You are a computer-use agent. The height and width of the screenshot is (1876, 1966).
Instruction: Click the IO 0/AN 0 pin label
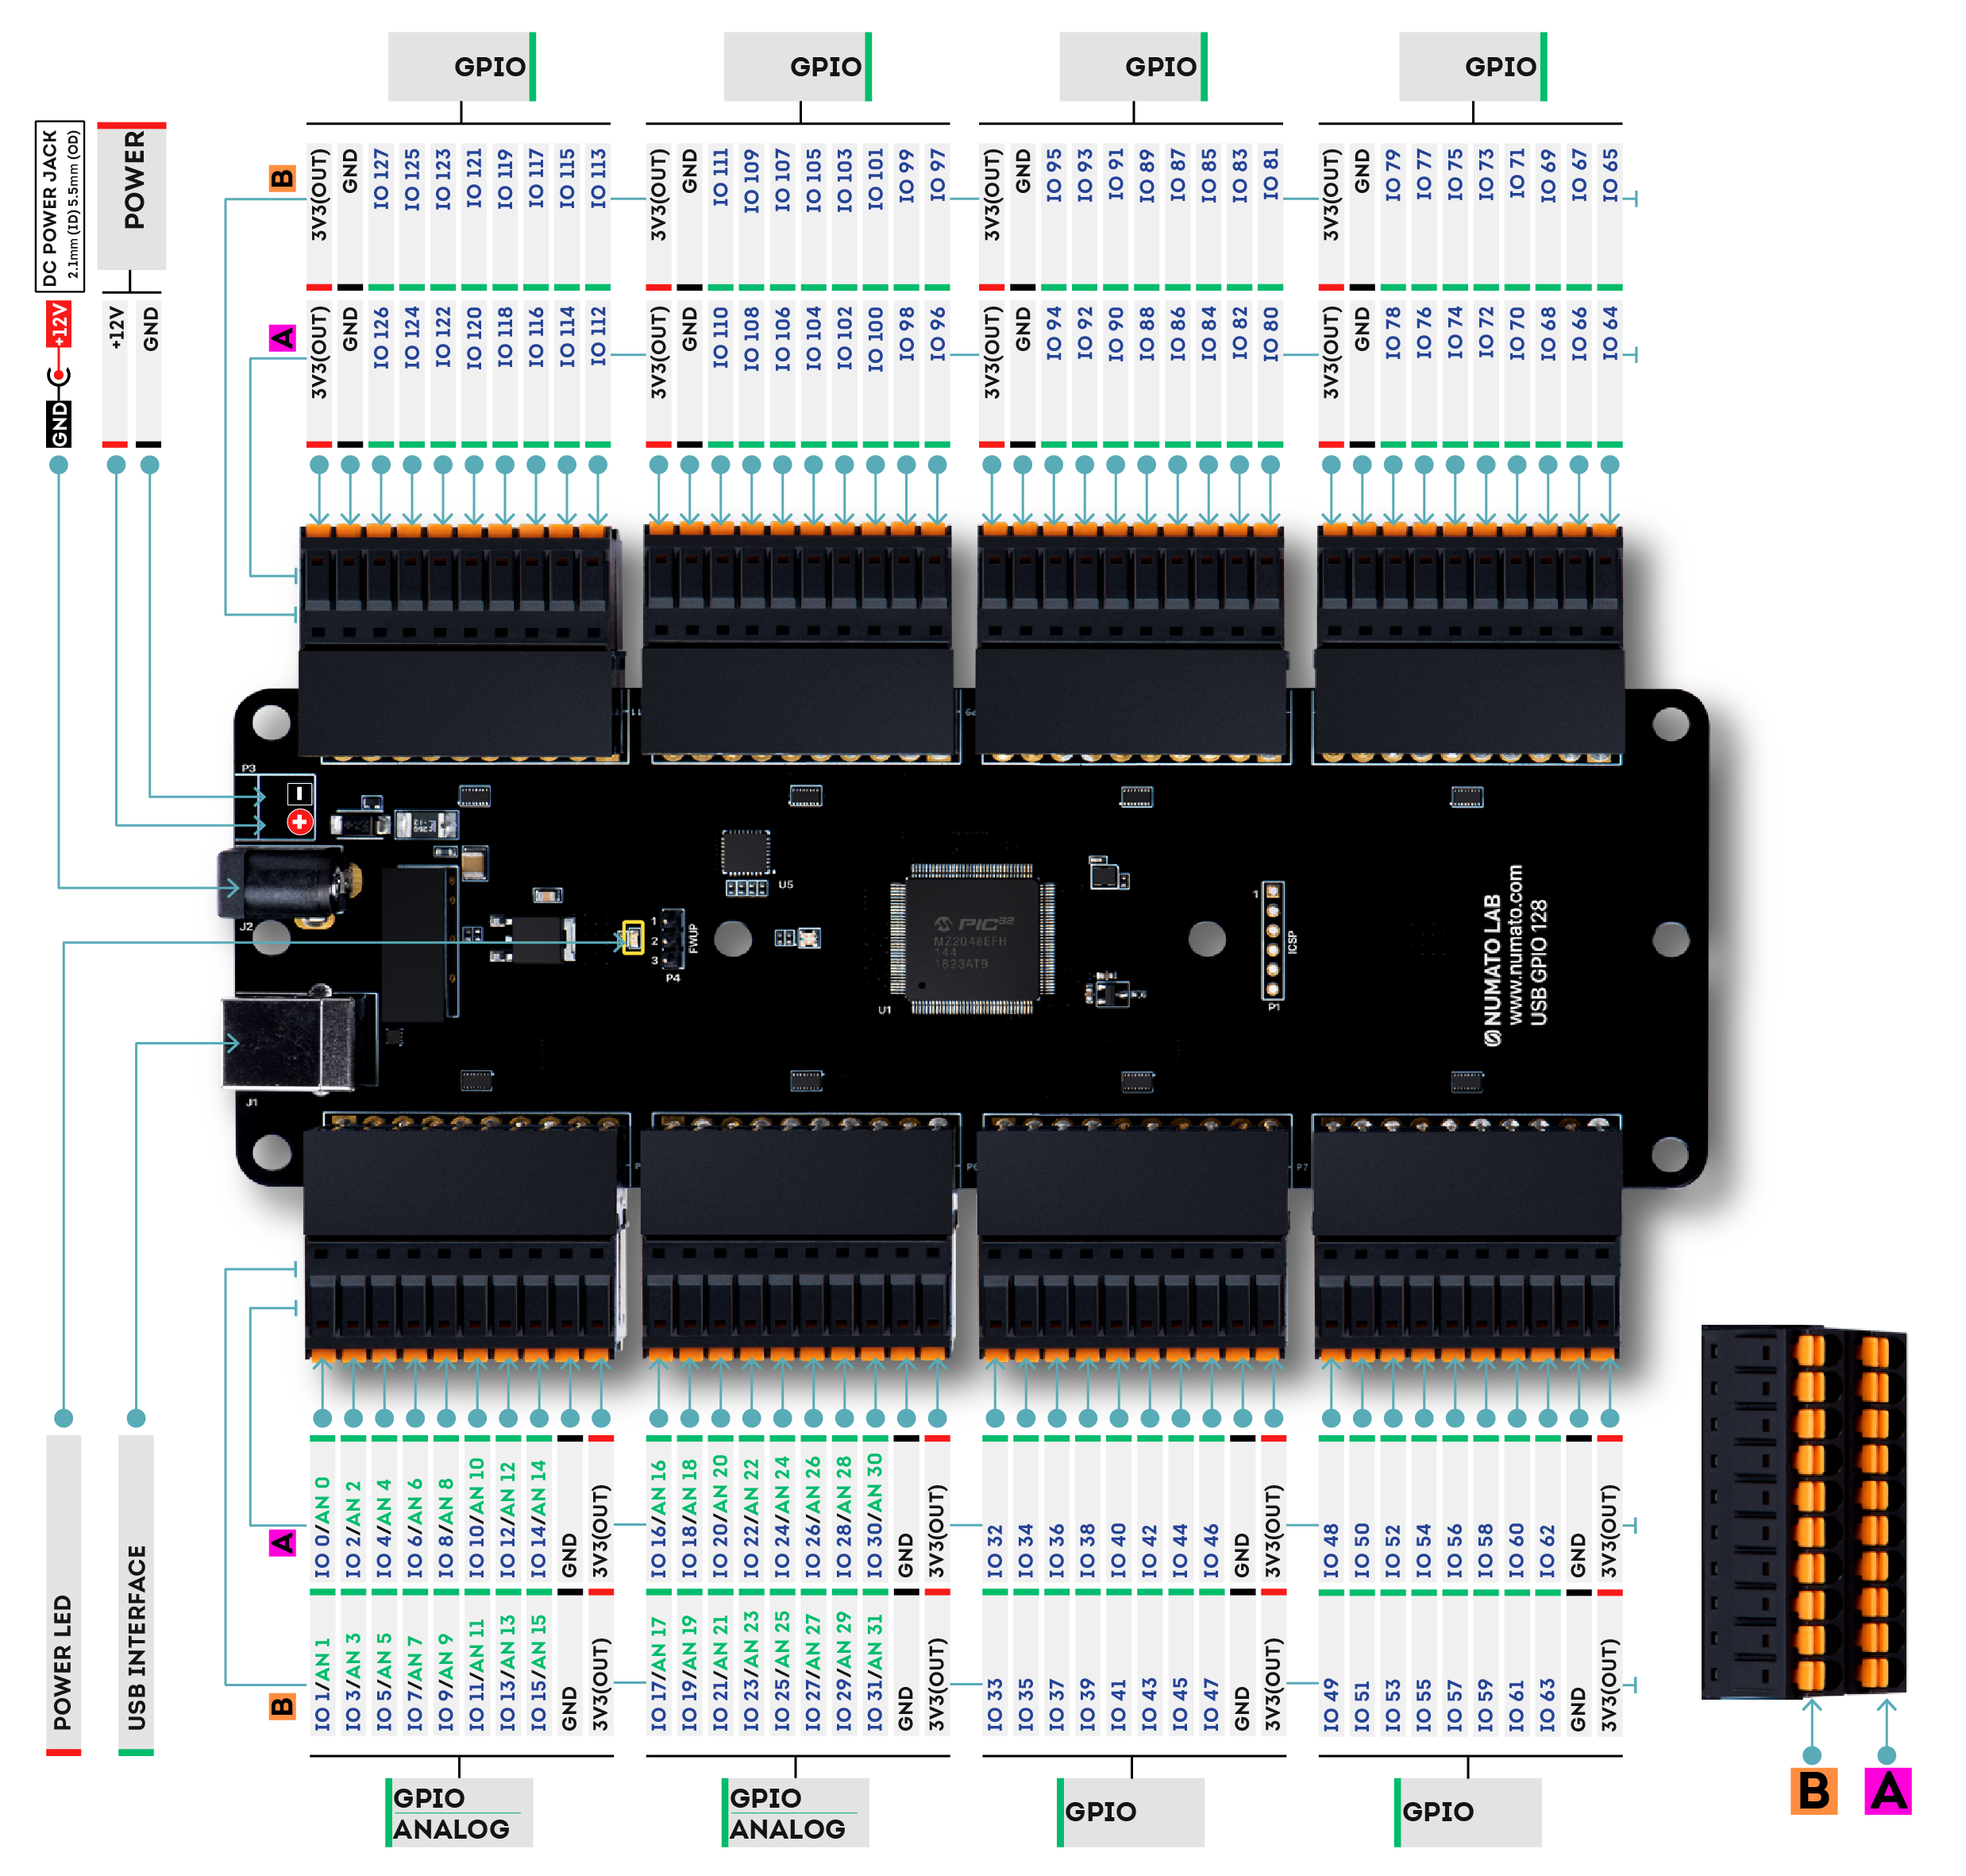[322, 1527]
